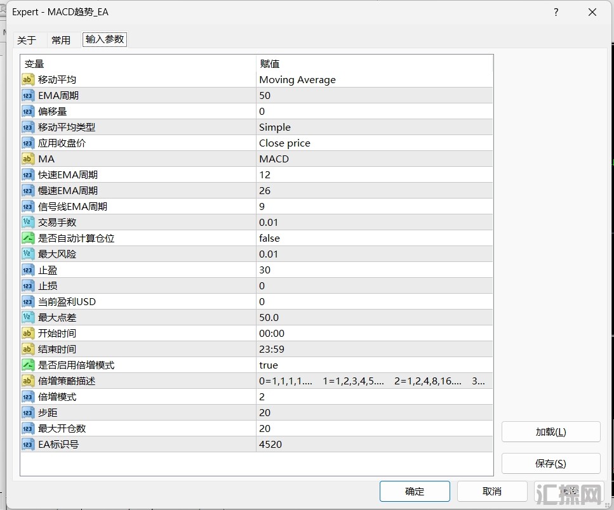This screenshot has width=614, height=510.
Task: Click the 加载(L) button
Action: (x=551, y=432)
